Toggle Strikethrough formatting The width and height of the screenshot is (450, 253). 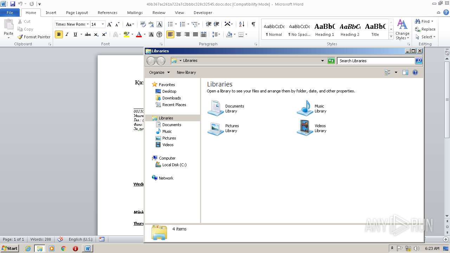click(88, 34)
